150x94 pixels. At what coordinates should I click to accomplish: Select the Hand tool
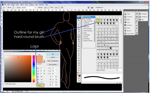pos(79,68)
